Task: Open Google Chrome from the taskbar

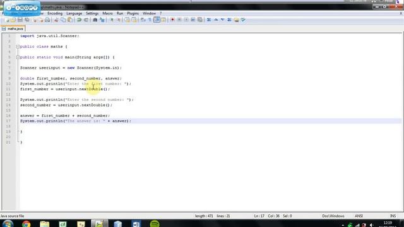Action: tap(26, 224)
